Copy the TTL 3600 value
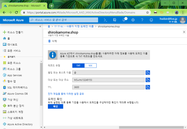The image size is (187, 129). pos(148,87)
